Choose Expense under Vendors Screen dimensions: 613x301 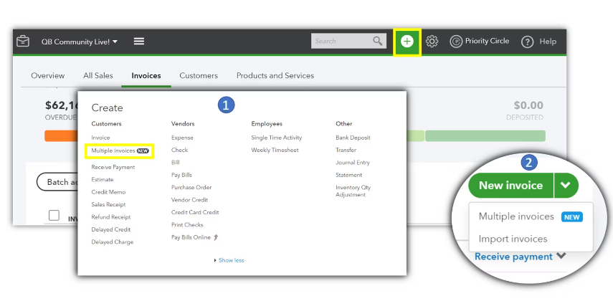182,138
